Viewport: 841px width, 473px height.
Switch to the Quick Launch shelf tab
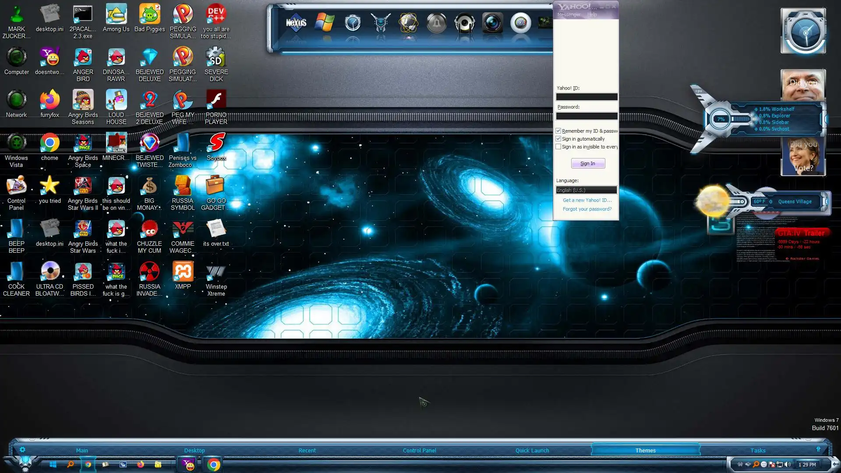(x=532, y=450)
